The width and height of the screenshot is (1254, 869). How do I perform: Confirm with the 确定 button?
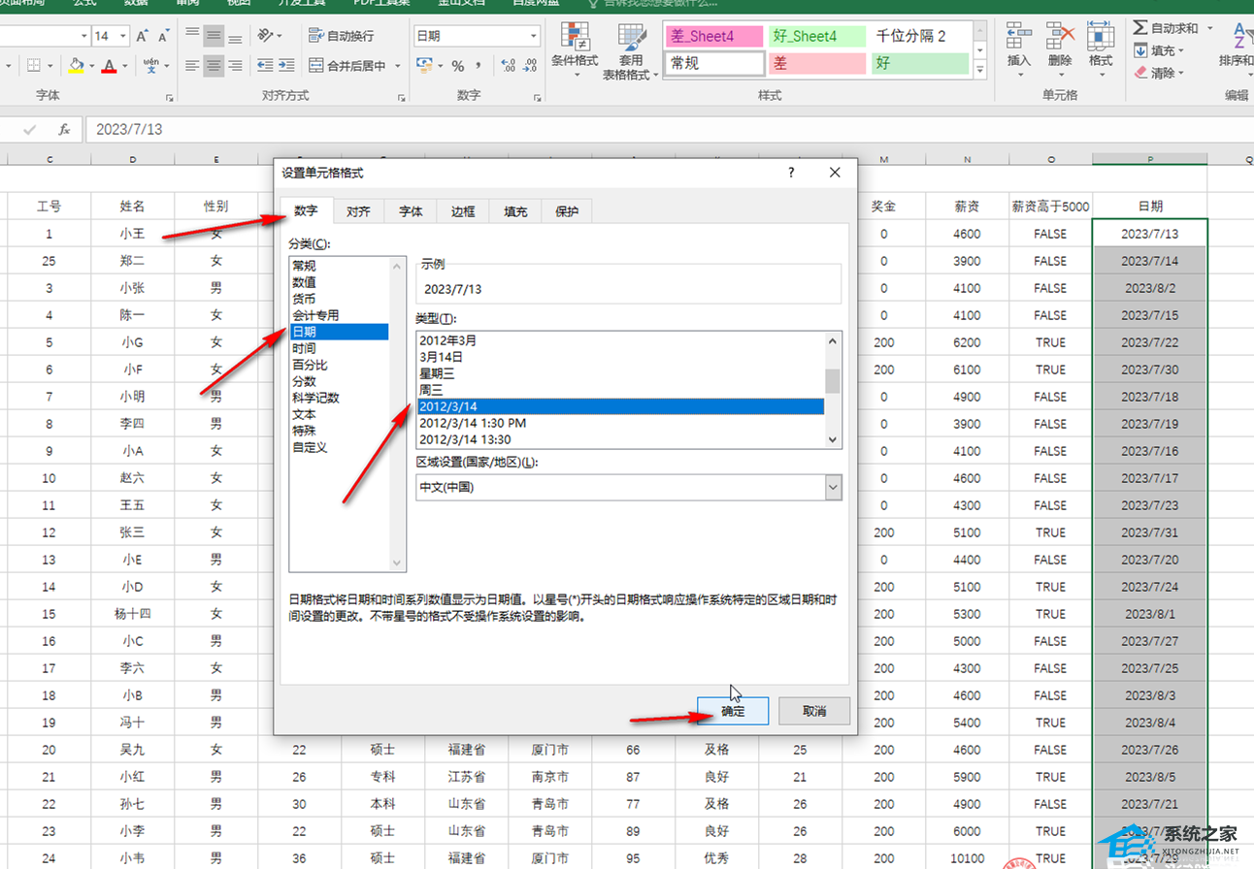click(x=734, y=711)
